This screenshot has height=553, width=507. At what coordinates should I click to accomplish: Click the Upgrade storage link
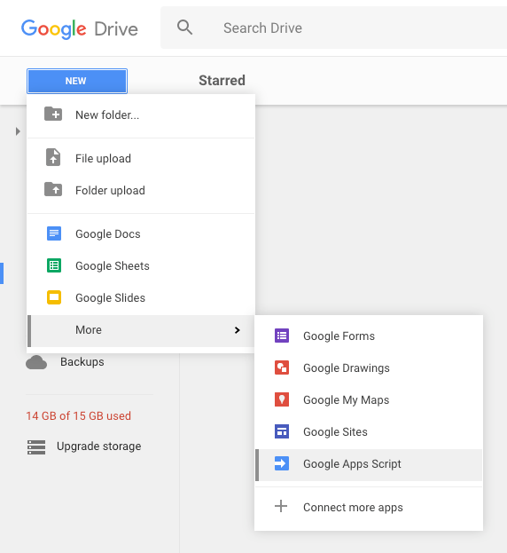pos(99,446)
